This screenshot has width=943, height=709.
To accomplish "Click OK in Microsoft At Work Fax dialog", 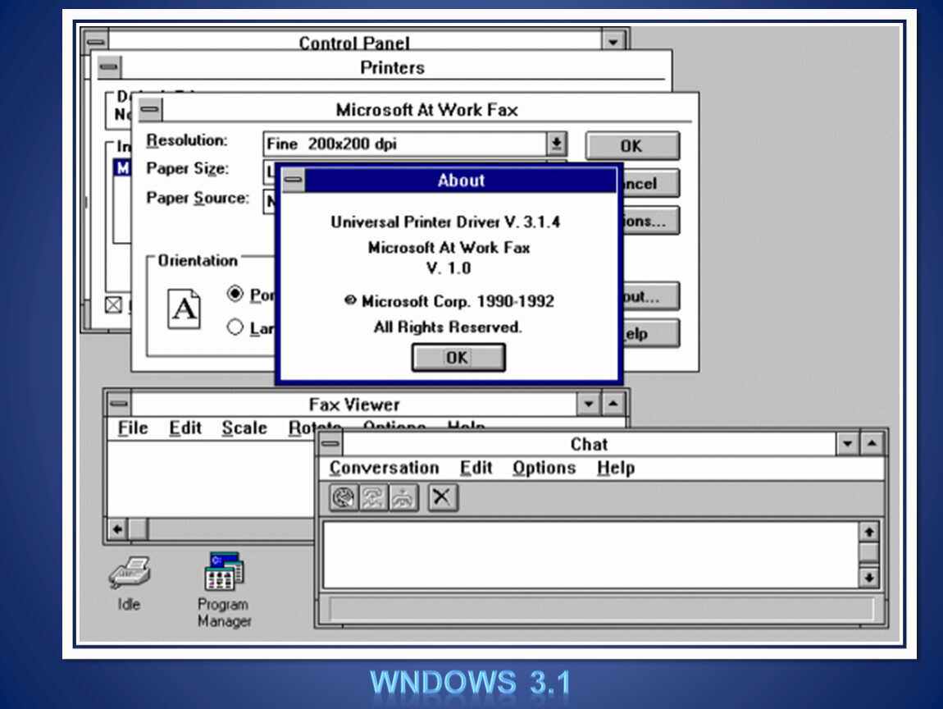I will click(x=632, y=145).
